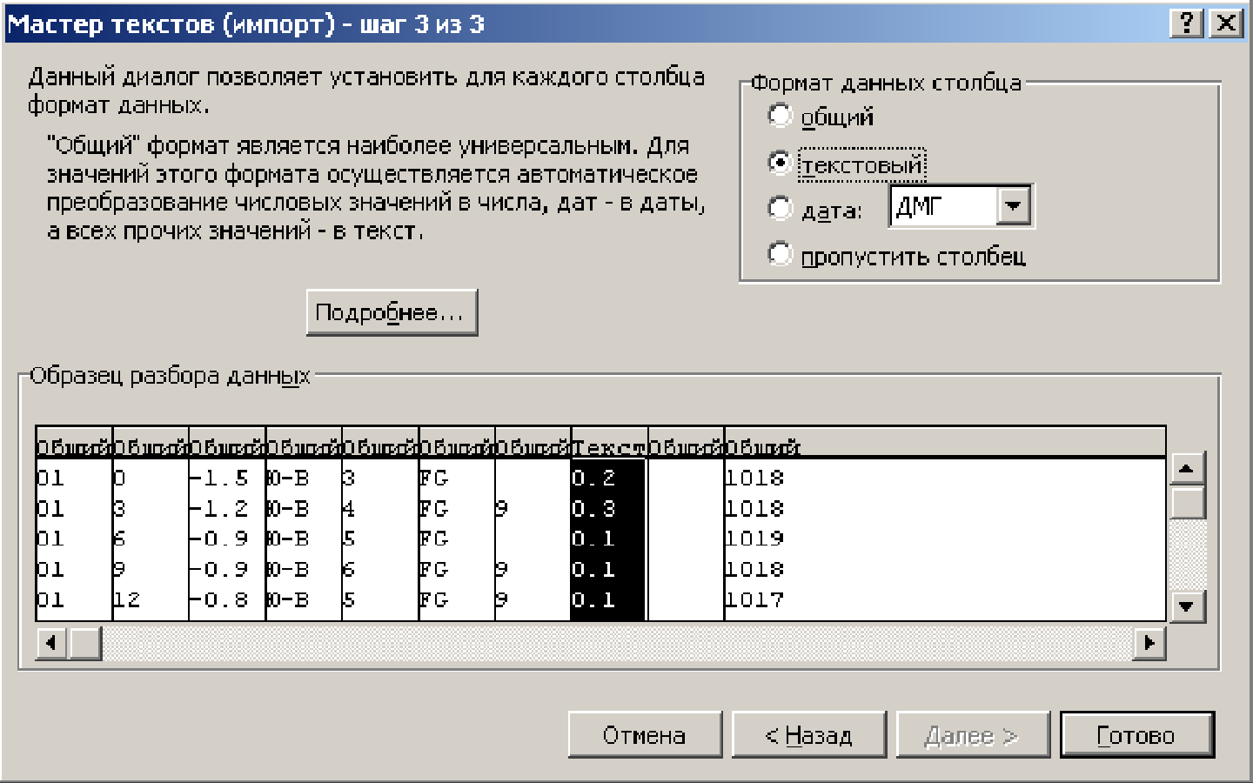Select the preview column containing FG values
Image resolution: width=1253 pixels, height=783 pixels.
tap(456, 539)
